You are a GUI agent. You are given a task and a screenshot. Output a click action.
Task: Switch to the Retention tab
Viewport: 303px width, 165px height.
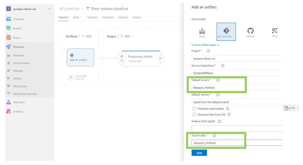tap(108, 17)
